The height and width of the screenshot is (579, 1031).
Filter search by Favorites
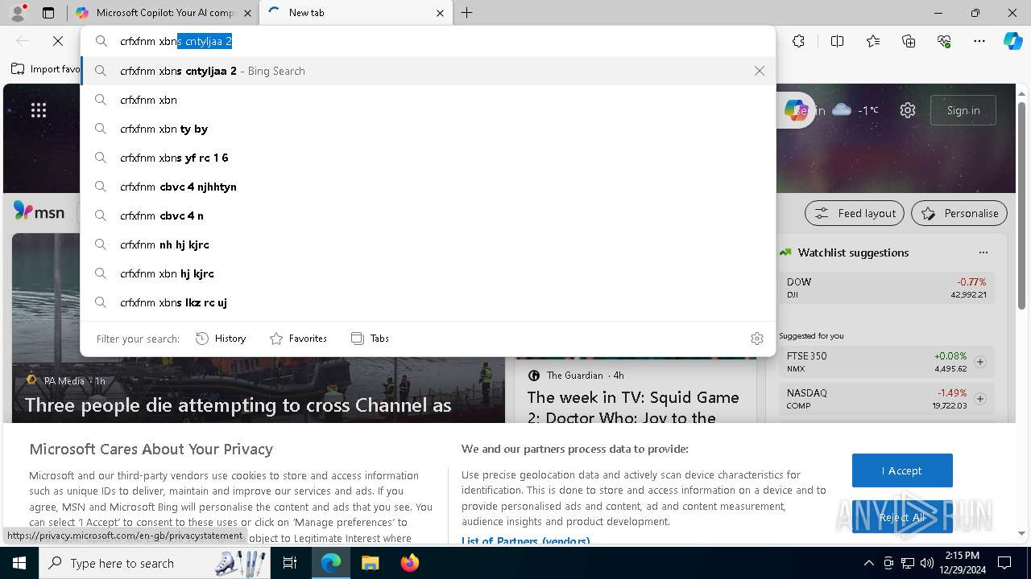tap(298, 339)
